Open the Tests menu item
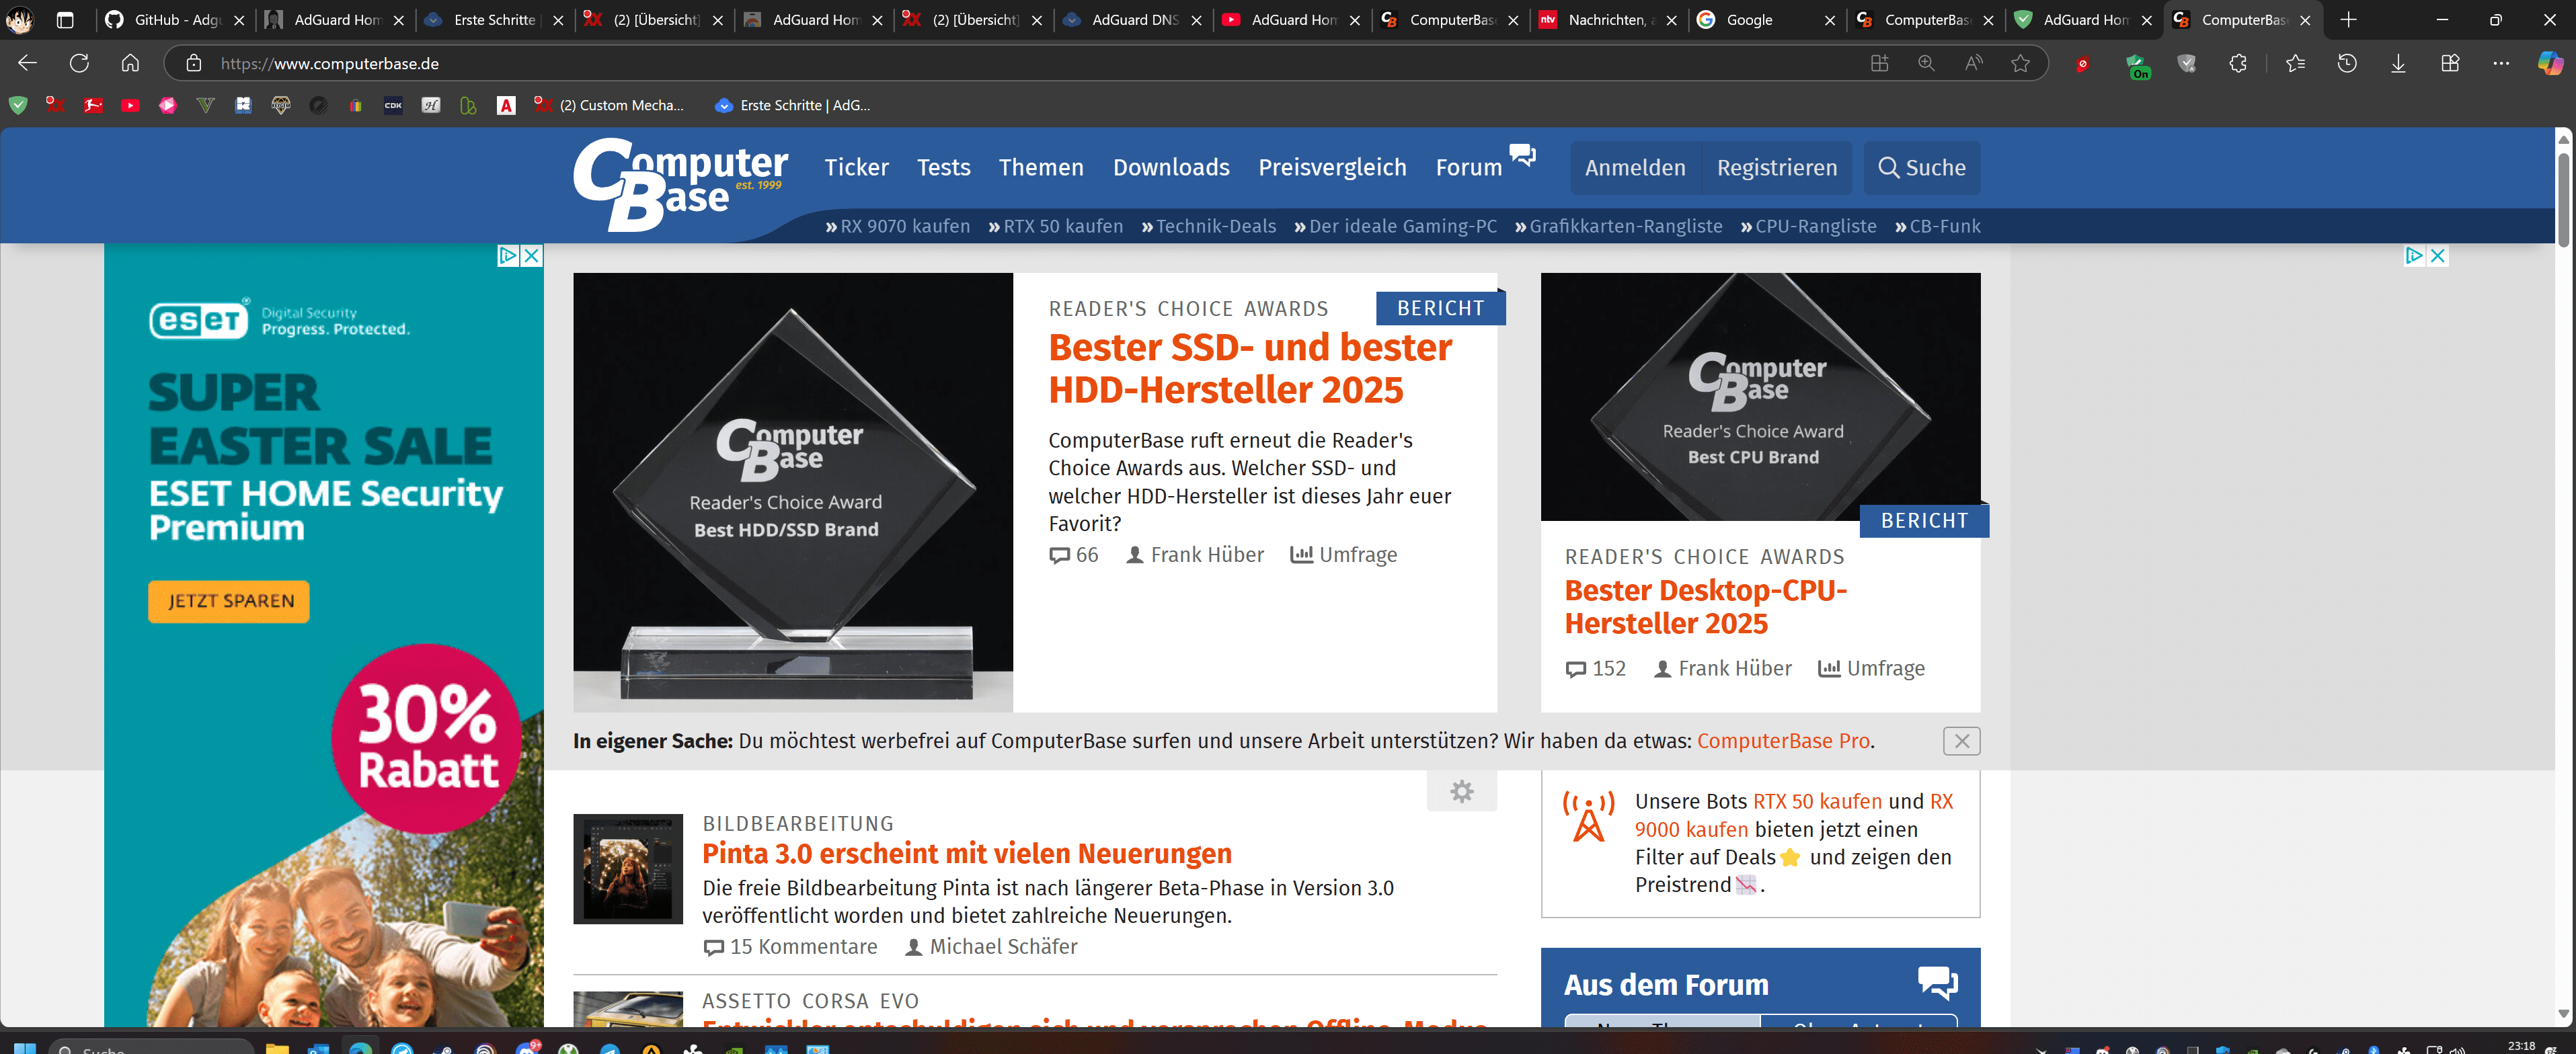This screenshot has width=2576, height=1054. point(943,167)
